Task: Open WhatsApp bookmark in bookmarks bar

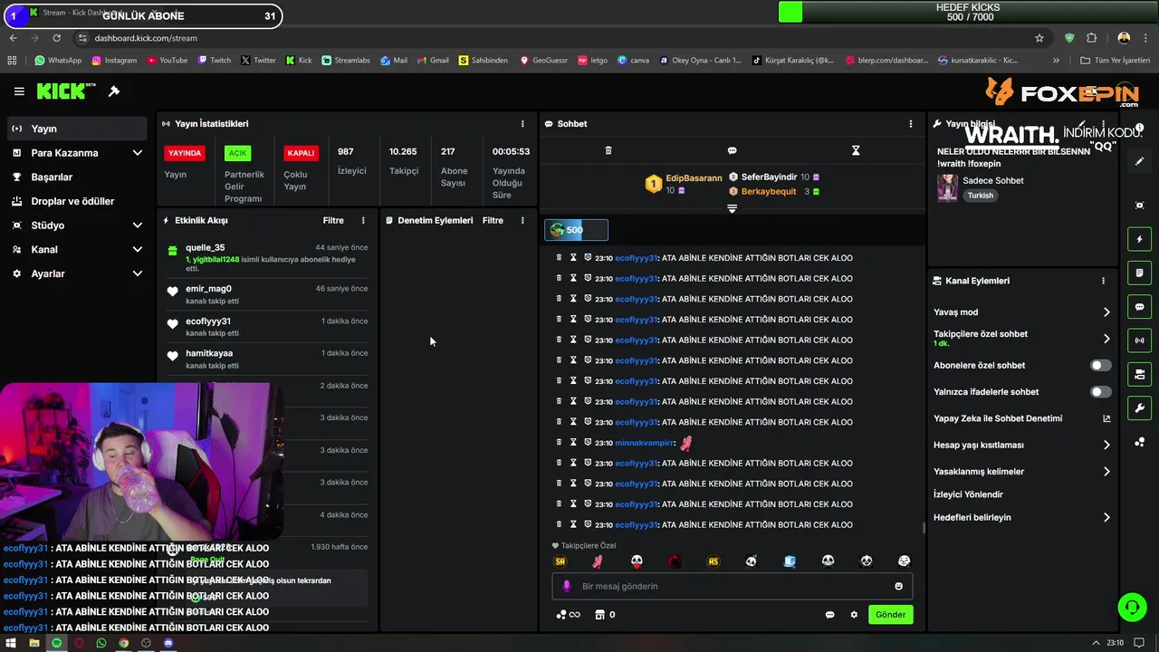Action: (x=57, y=61)
